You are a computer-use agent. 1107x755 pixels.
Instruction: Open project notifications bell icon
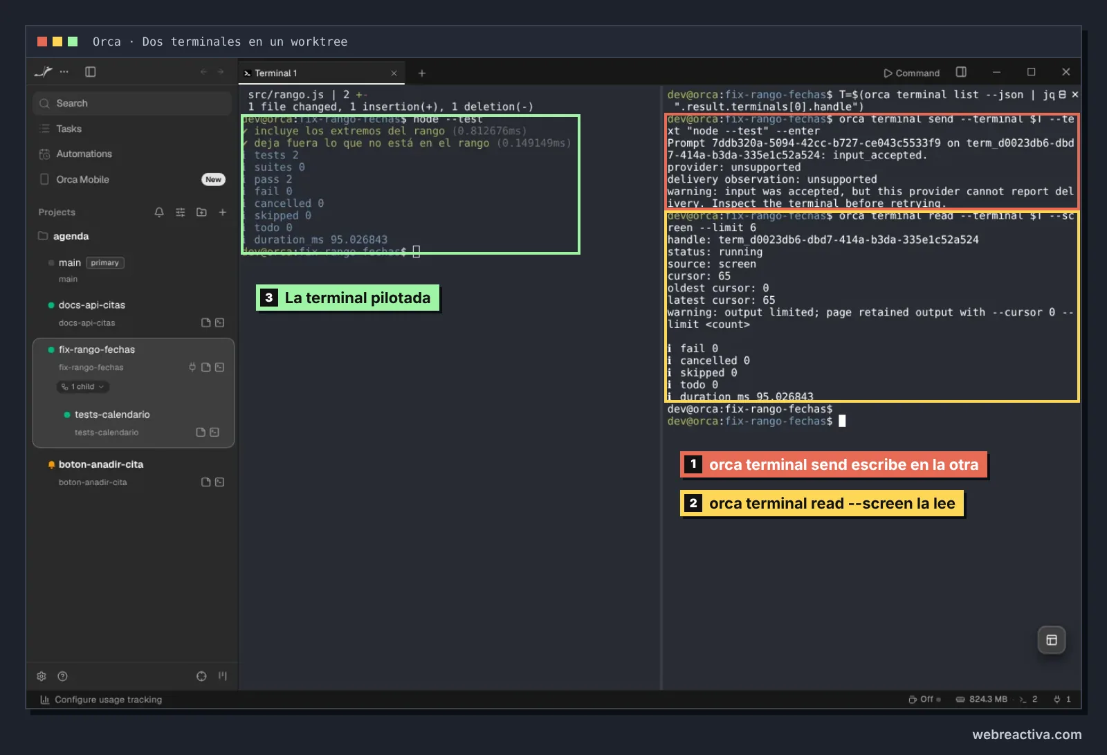coord(159,212)
